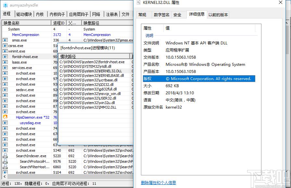Select the fontdrvhost.exe module path row
The image size is (291, 188).
(96, 62)
